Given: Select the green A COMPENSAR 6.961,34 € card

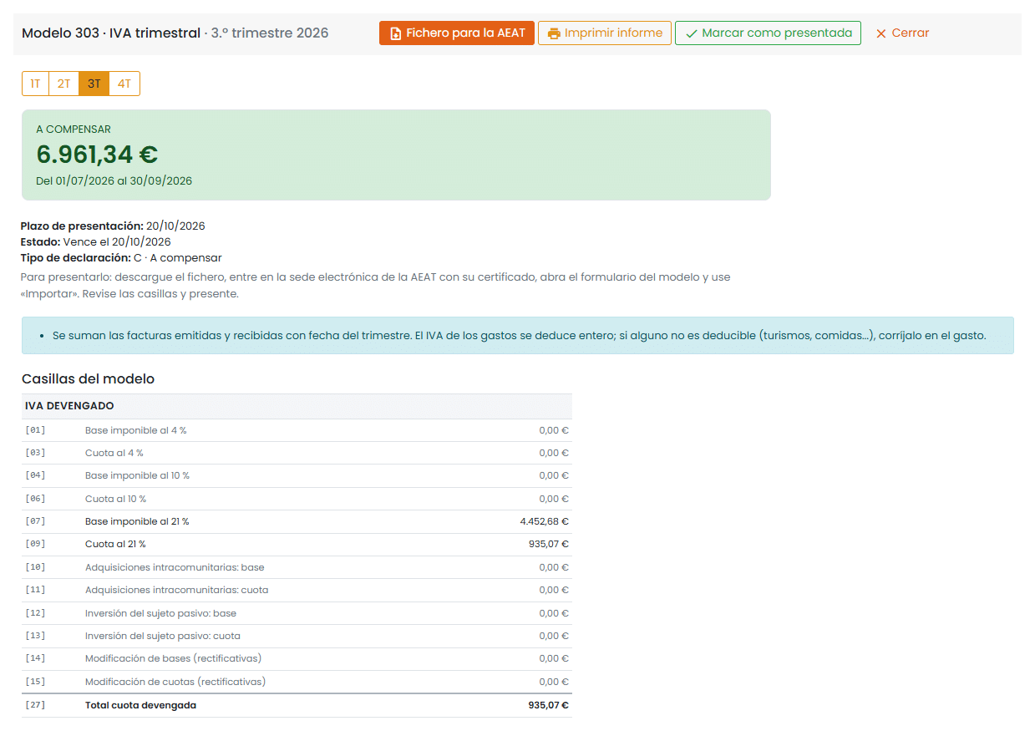Looking at the screenshot, I should click(396, 155).
